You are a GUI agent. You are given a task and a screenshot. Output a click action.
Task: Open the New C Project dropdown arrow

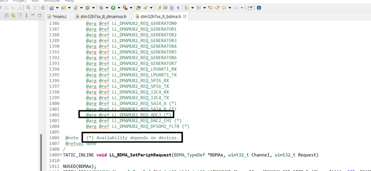[x=57, y=8]
